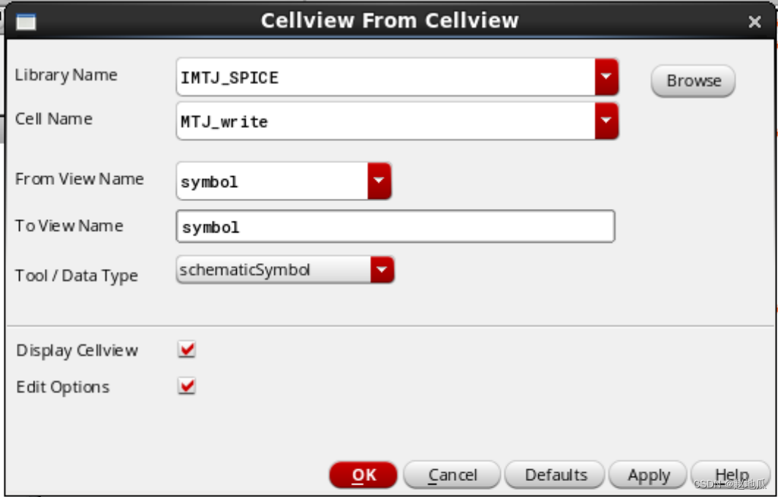Reset the form with the Defaults button

(x=555, y=475)
